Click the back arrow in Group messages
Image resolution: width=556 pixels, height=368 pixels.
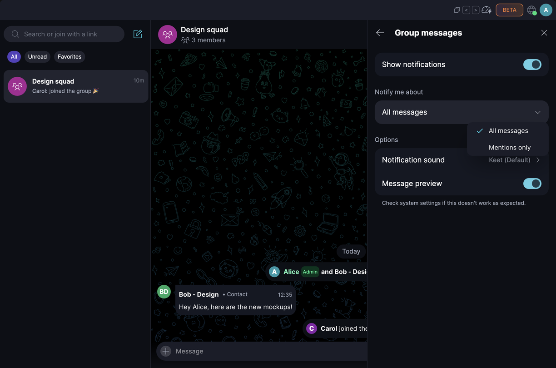[380, 33]
